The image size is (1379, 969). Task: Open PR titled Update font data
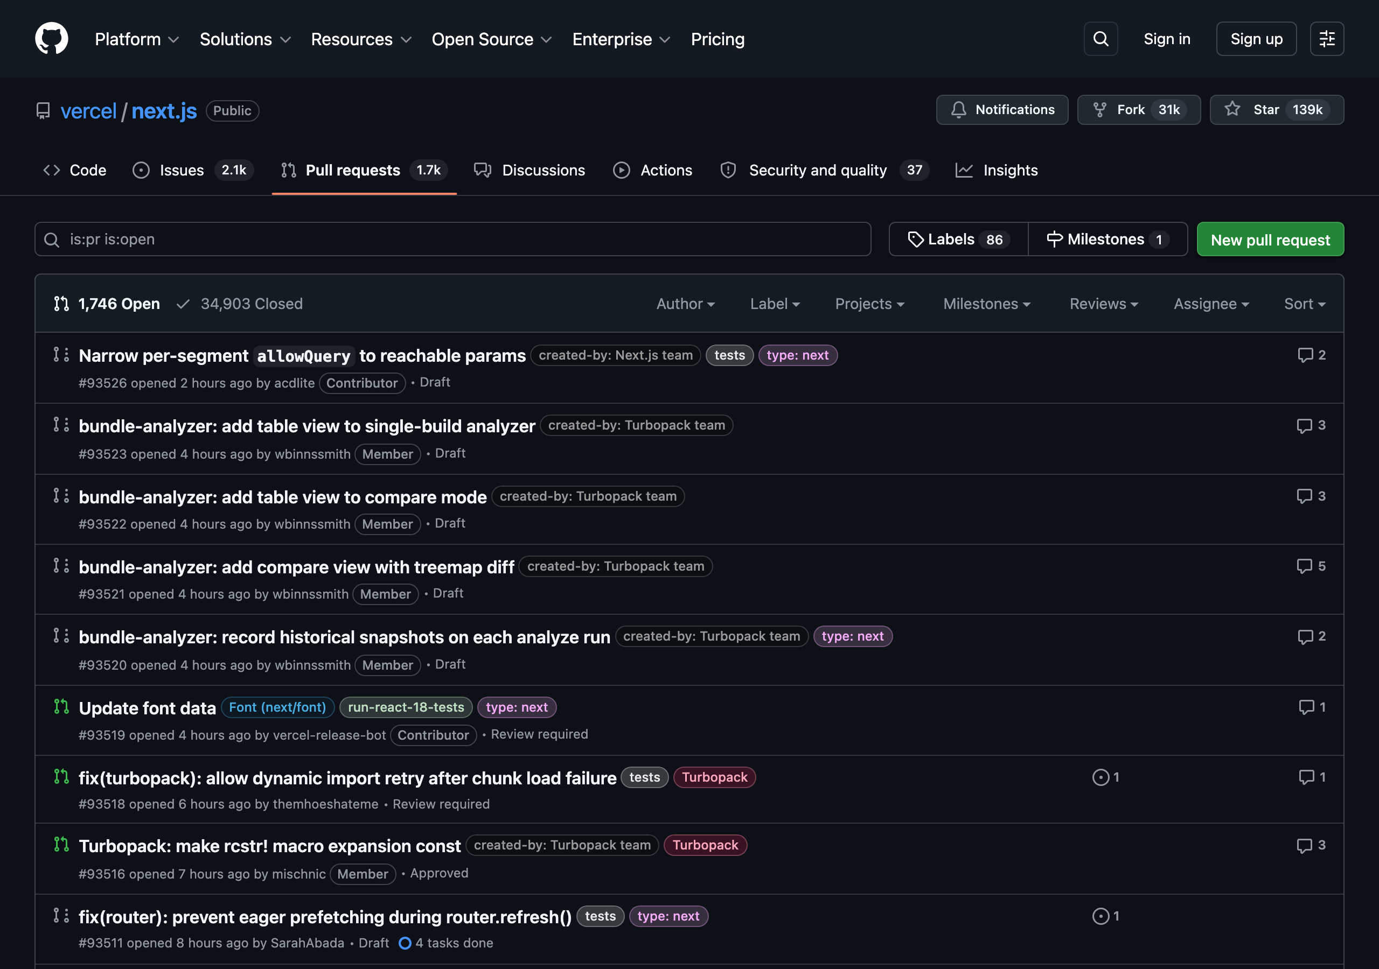point(147,708)
